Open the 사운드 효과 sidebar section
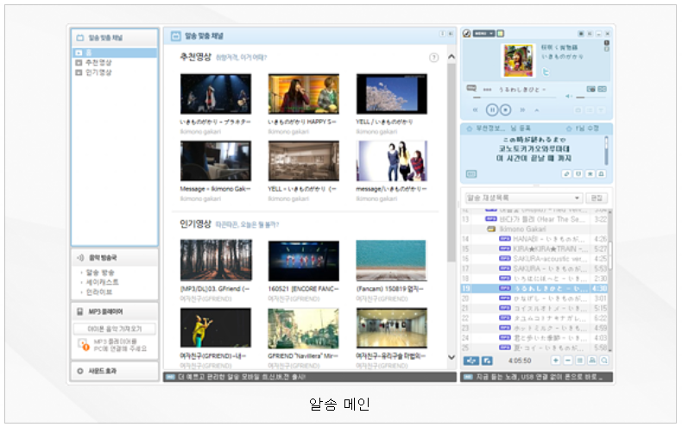Image resolution: width=682 pixels, height=427 pixels. click(x=115, y=371)
